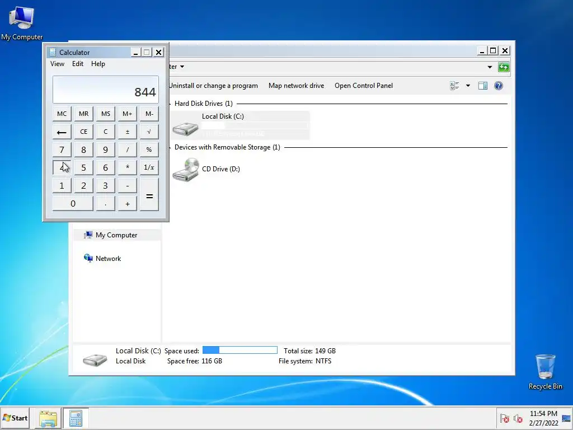Screen dimensions: 573x430
Task: Click the MR memory recall key
Action: [x=84, y=114]
